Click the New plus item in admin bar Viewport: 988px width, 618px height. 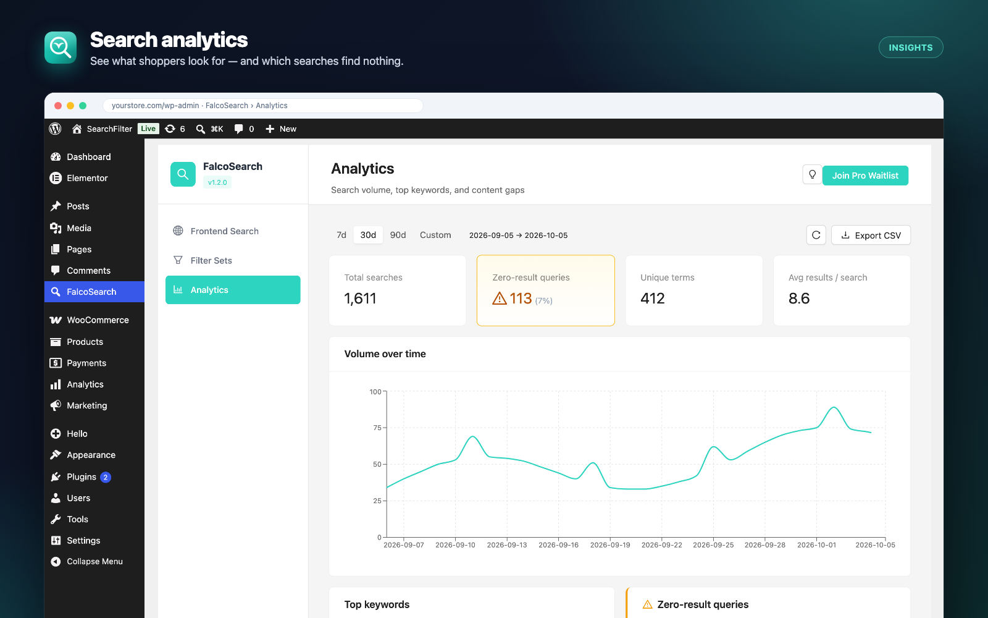click(280, 129)
